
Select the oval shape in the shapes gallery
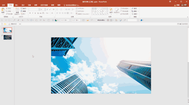pyautogui.click(x=105, y=9)
